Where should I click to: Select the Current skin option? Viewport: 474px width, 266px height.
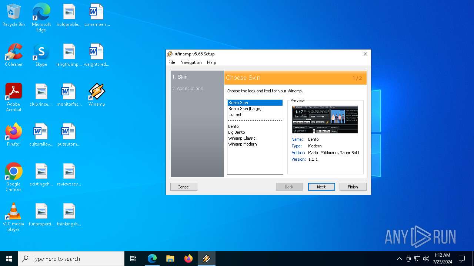coord(255,115)
